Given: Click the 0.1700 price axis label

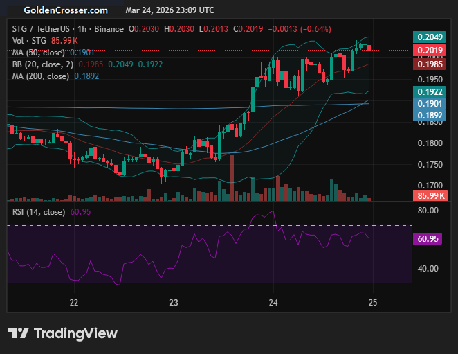Looking at the screenshot, I should [430, 186].
